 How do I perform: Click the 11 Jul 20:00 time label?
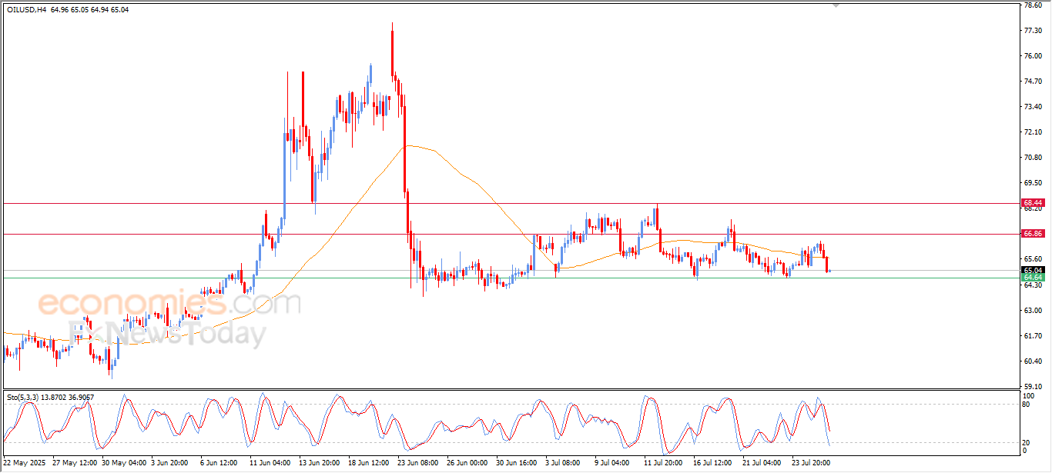663,464
